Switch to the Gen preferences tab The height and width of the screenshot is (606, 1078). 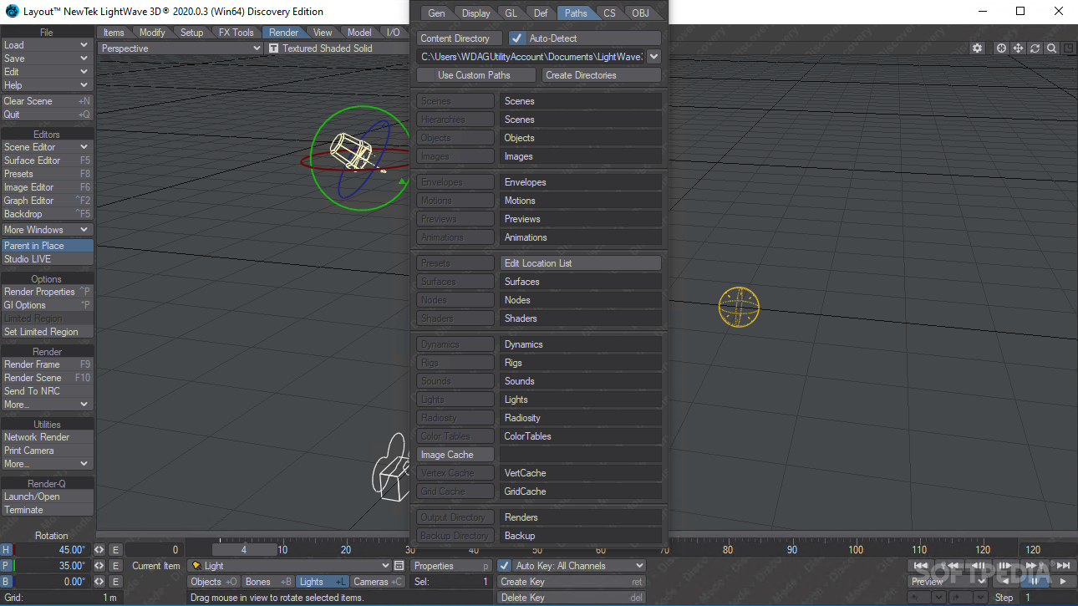(437, 13)
